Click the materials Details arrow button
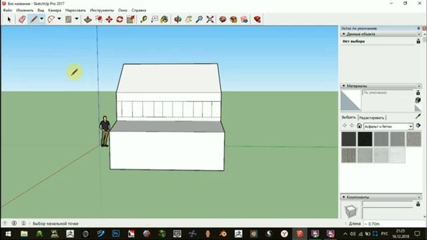The image size is (427, 240). pyautogui.click(x=418, y=125)
